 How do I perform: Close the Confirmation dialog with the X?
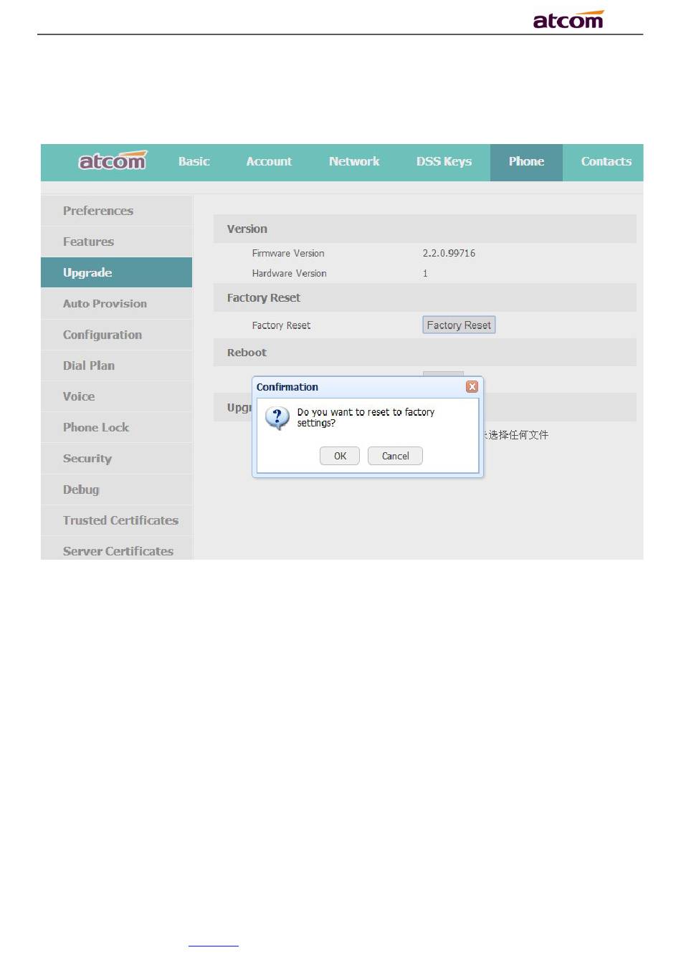coord(472,386)
